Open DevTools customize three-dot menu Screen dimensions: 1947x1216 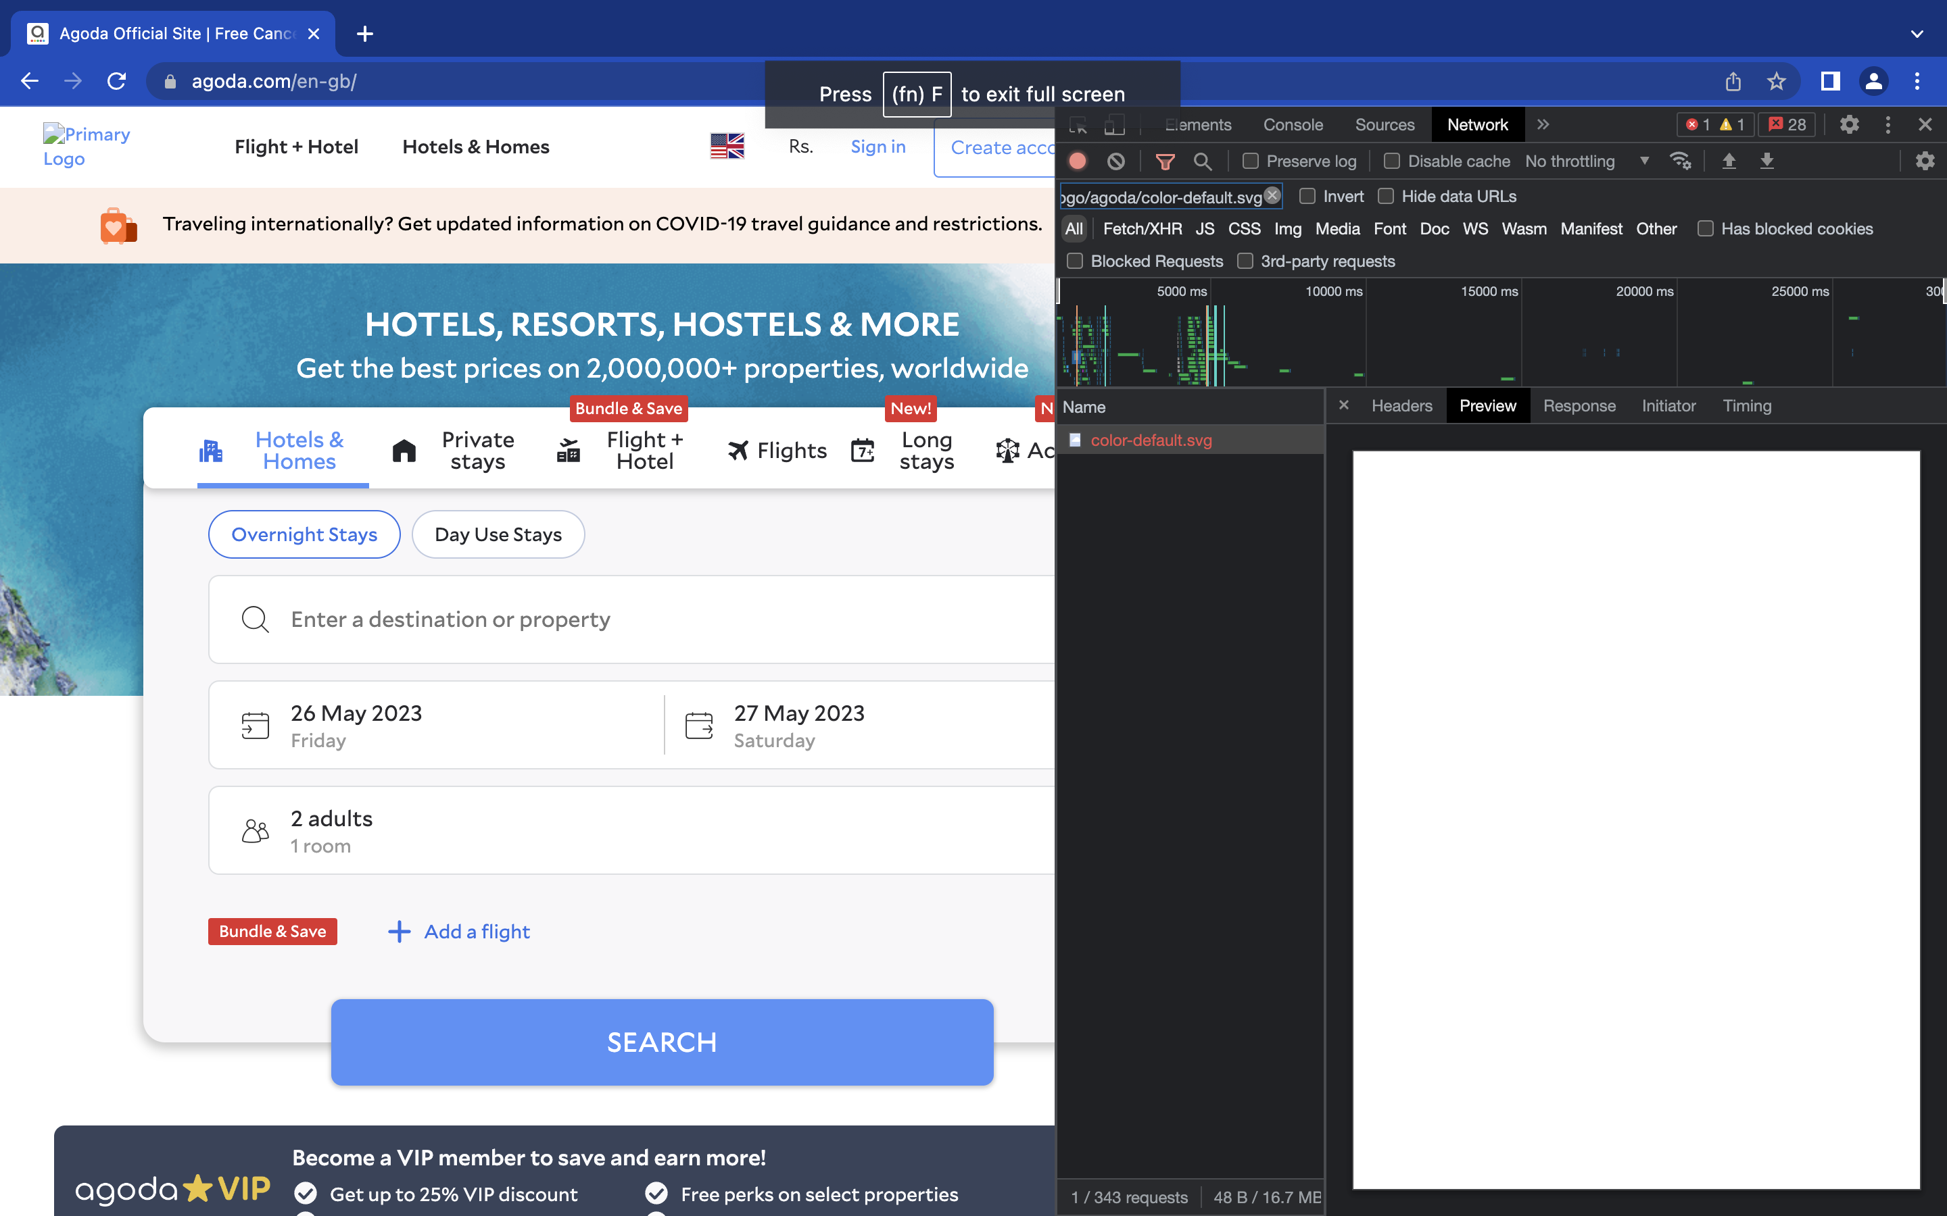(x=1888, y=125)
